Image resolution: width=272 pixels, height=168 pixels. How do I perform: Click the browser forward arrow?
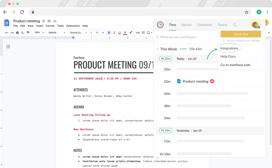[x=13, y=12]
